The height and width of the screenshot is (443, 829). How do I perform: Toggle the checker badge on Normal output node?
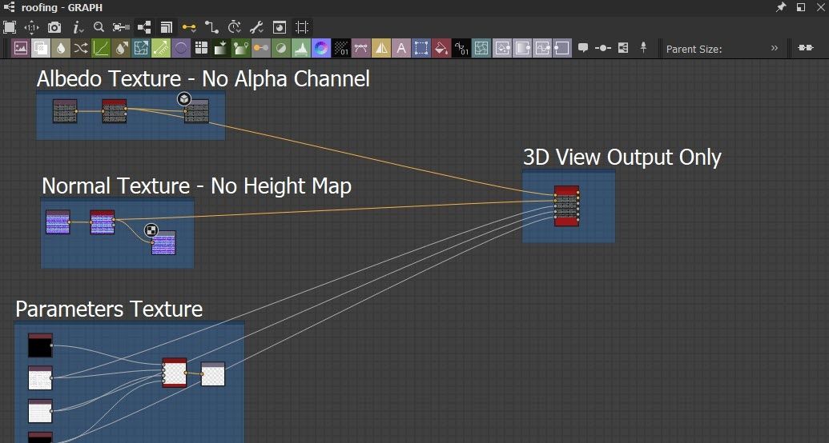[x=151, y=231]
